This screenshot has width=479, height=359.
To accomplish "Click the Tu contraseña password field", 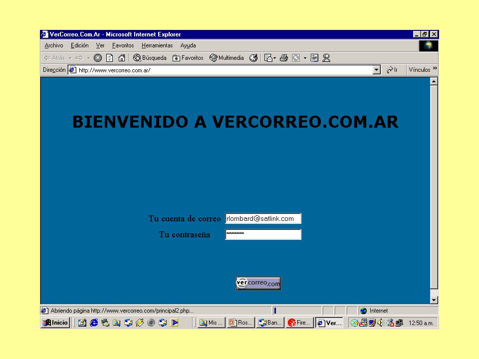I will point(263,234).
